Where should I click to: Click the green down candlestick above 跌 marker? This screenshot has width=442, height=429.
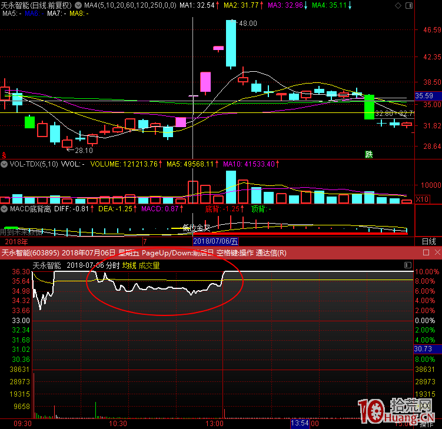click(x=369, y=107)
